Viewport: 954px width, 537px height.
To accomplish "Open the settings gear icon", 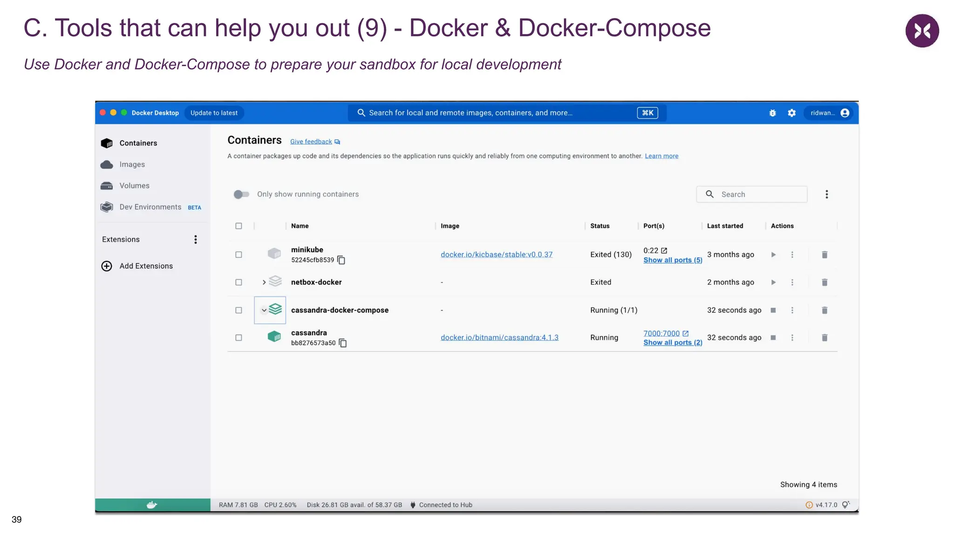I will tap(791, 113).
